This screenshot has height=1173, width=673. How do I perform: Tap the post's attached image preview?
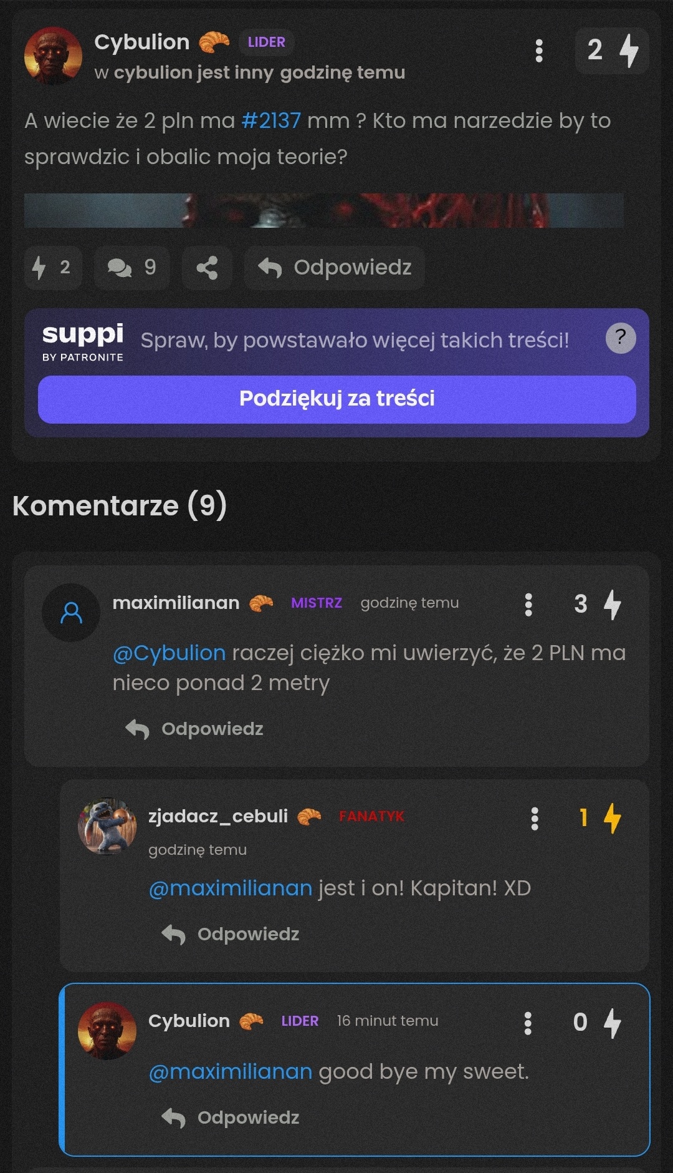point(323,210)
